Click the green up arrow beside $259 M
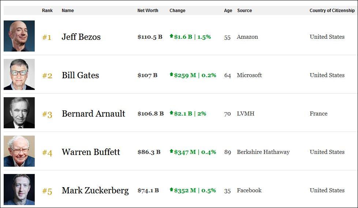Viewport: 358px width, 208px height. (171, 75)
